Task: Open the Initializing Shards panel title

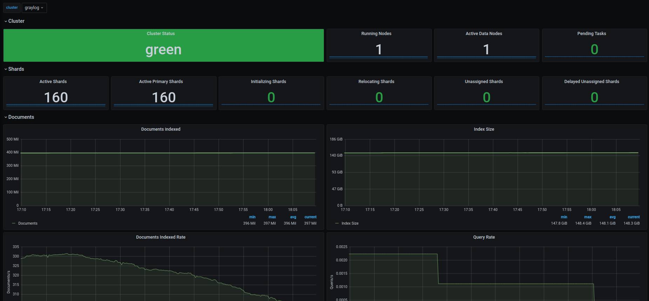Action: tap(268, 82)
